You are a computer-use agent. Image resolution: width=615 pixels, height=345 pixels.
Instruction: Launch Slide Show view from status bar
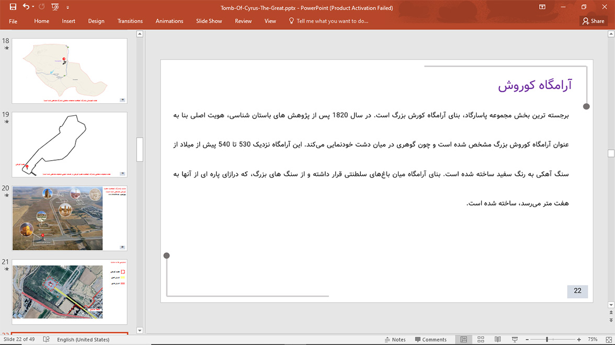tap(515, 339)
